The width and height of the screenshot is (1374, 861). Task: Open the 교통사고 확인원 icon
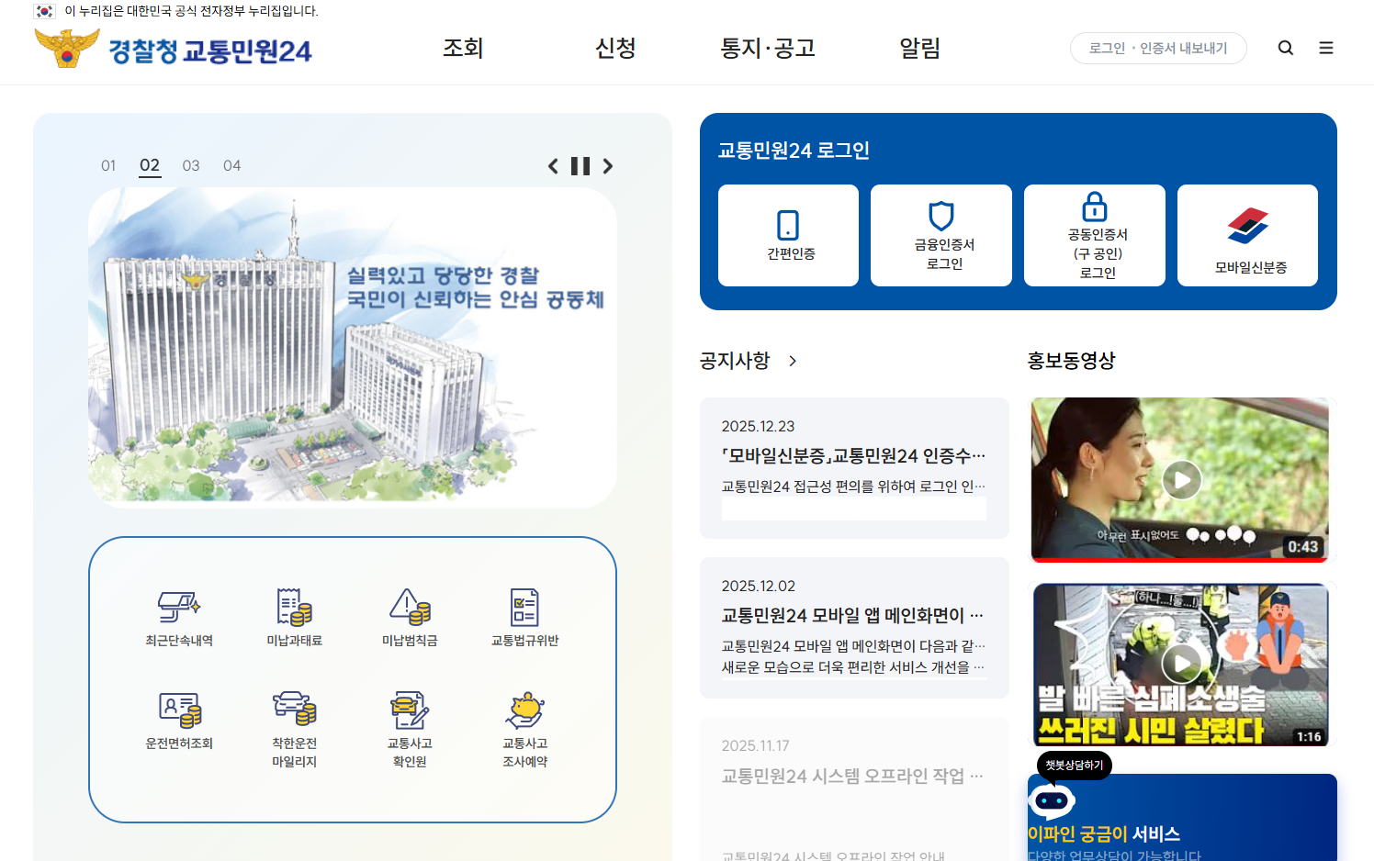click(410, 730)
